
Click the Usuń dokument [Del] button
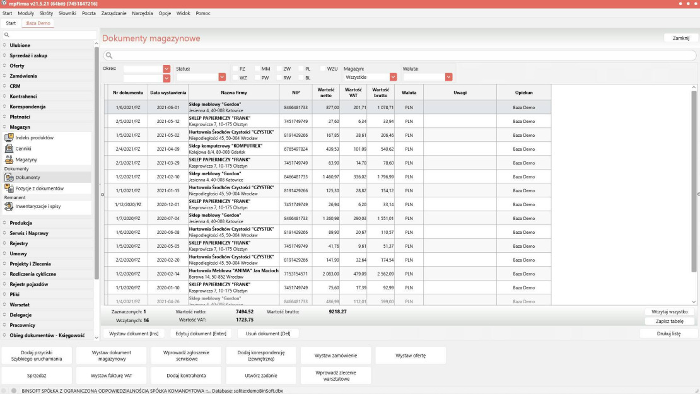coord(268,333)
